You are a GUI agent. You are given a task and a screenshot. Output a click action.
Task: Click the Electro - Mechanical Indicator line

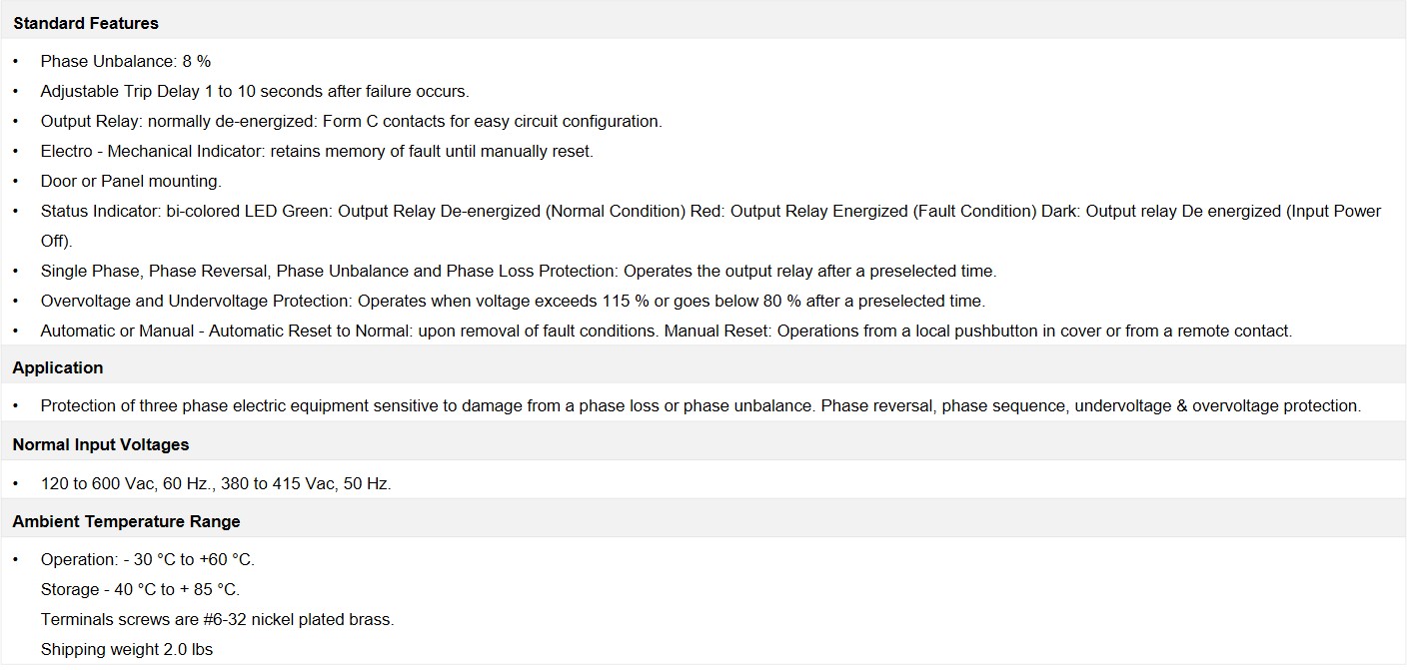(x=317, y=151)
